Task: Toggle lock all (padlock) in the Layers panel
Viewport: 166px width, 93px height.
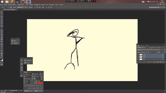Action: coord(149,52)
